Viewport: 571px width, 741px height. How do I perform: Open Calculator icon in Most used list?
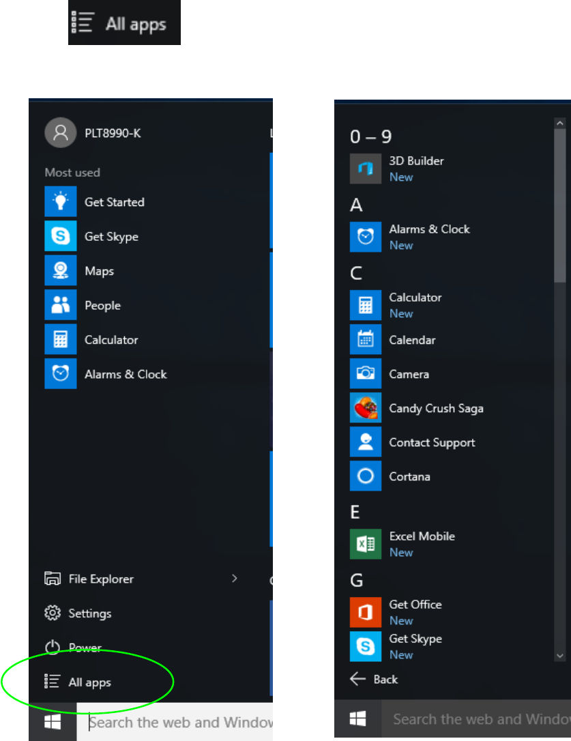click(61, 339)
